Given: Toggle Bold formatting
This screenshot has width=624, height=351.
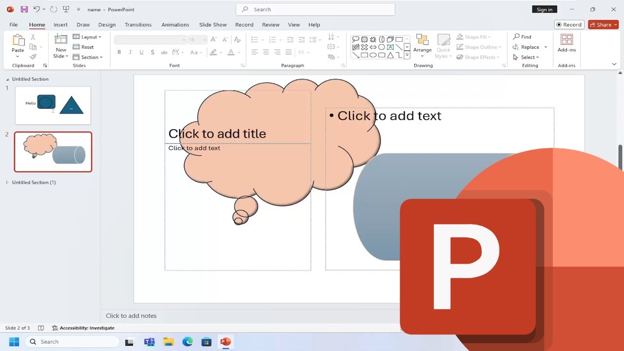Looking at the screenshot, I should [119, 52].
